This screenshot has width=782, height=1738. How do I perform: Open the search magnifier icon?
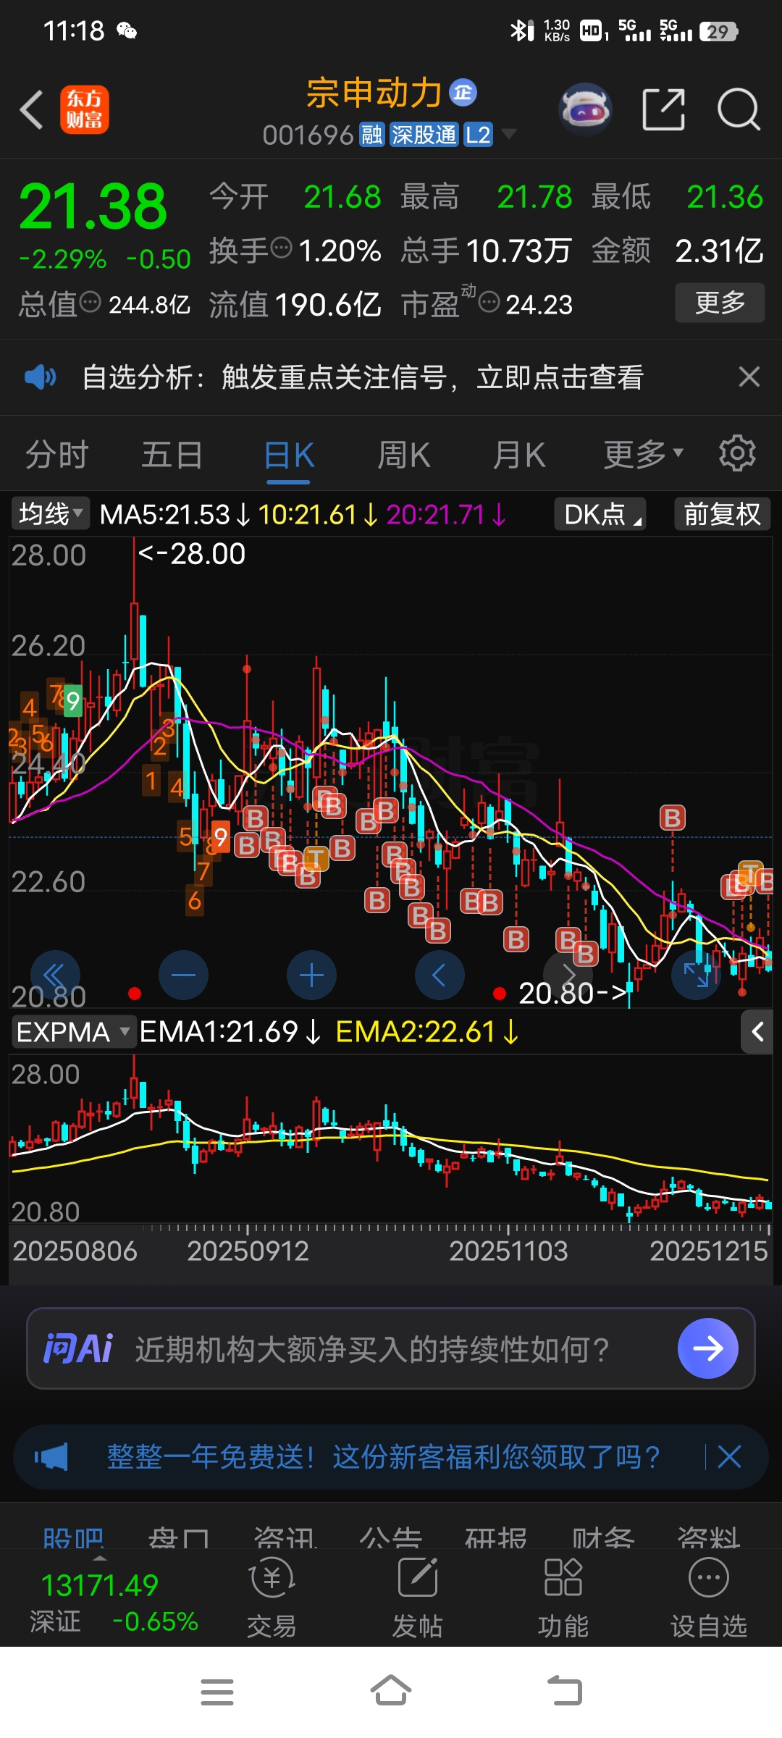pyautogui.click(x=739, y=110)
